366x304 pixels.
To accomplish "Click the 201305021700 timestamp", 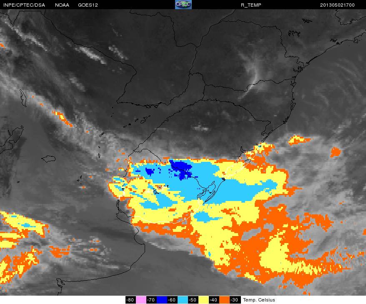I will pos(337,5).
